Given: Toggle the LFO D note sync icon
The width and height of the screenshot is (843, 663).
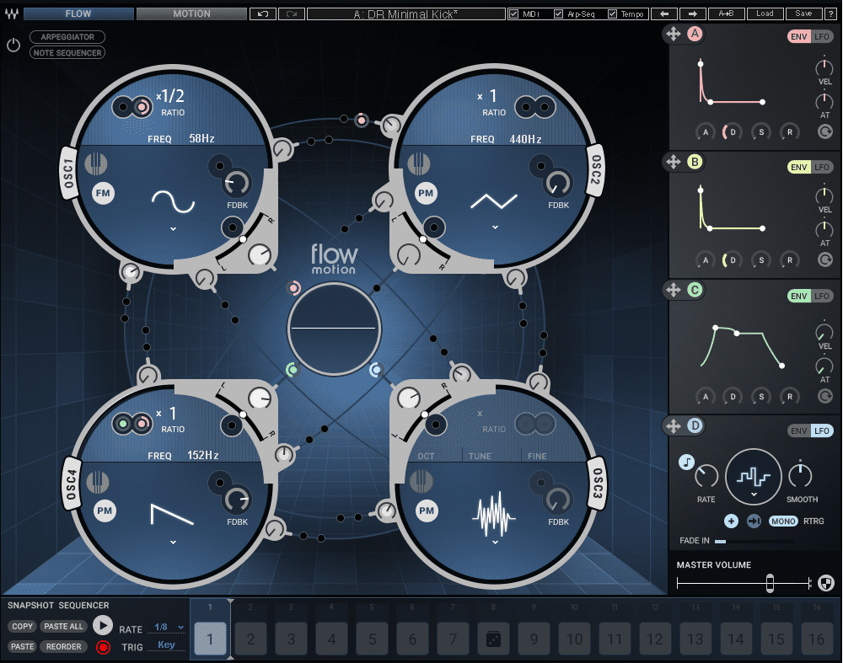Looking at the screenshot, I should [x=686, y=462].
